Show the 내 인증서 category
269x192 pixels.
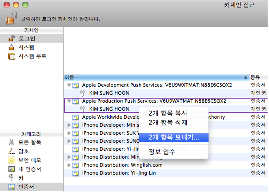point(32,169)
